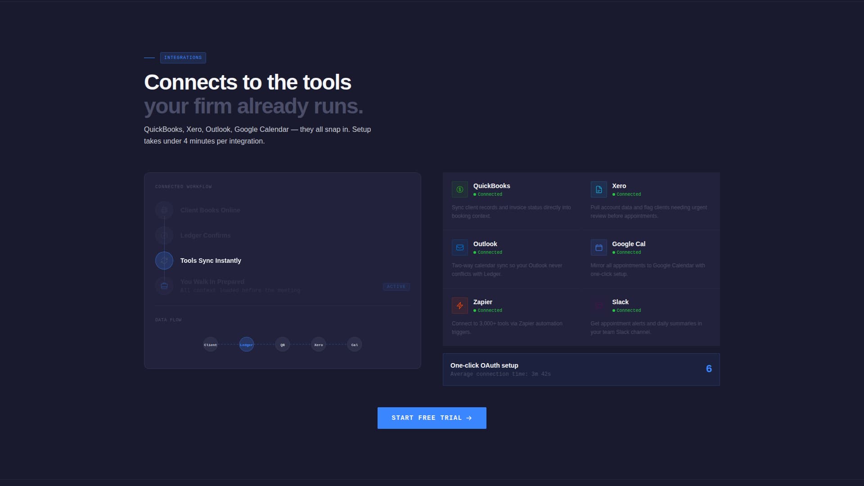
Task: Click Connected status under QuickBooks
Action: pos(488,194)
